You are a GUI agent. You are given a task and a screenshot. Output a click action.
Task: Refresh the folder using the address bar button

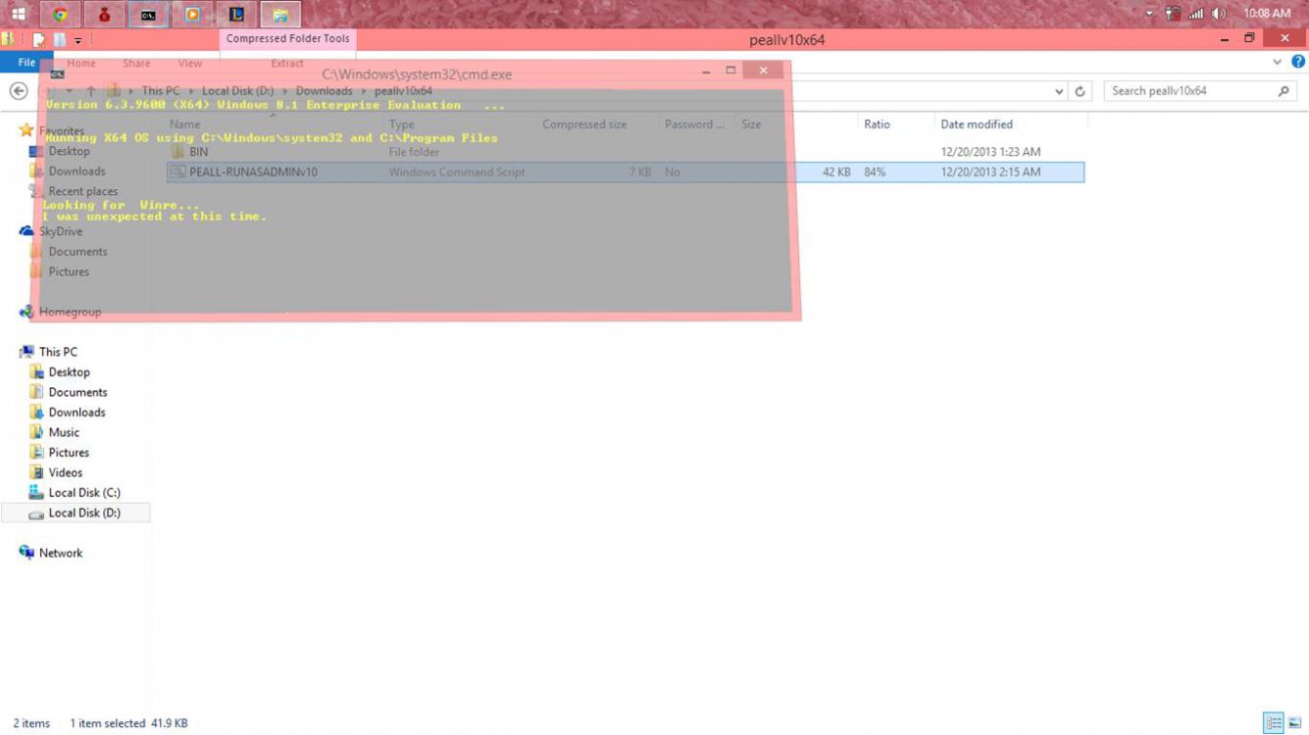[x=1081, y=91]
